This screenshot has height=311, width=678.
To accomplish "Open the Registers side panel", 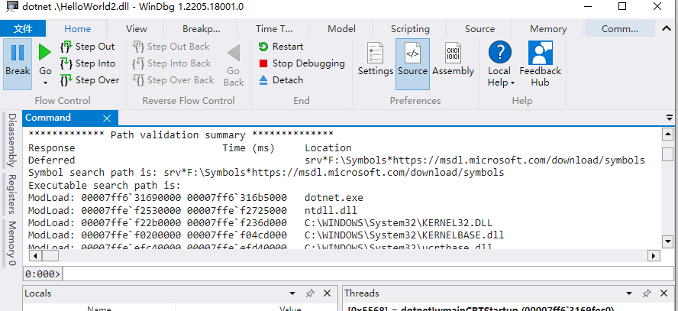I will (12, 194).
